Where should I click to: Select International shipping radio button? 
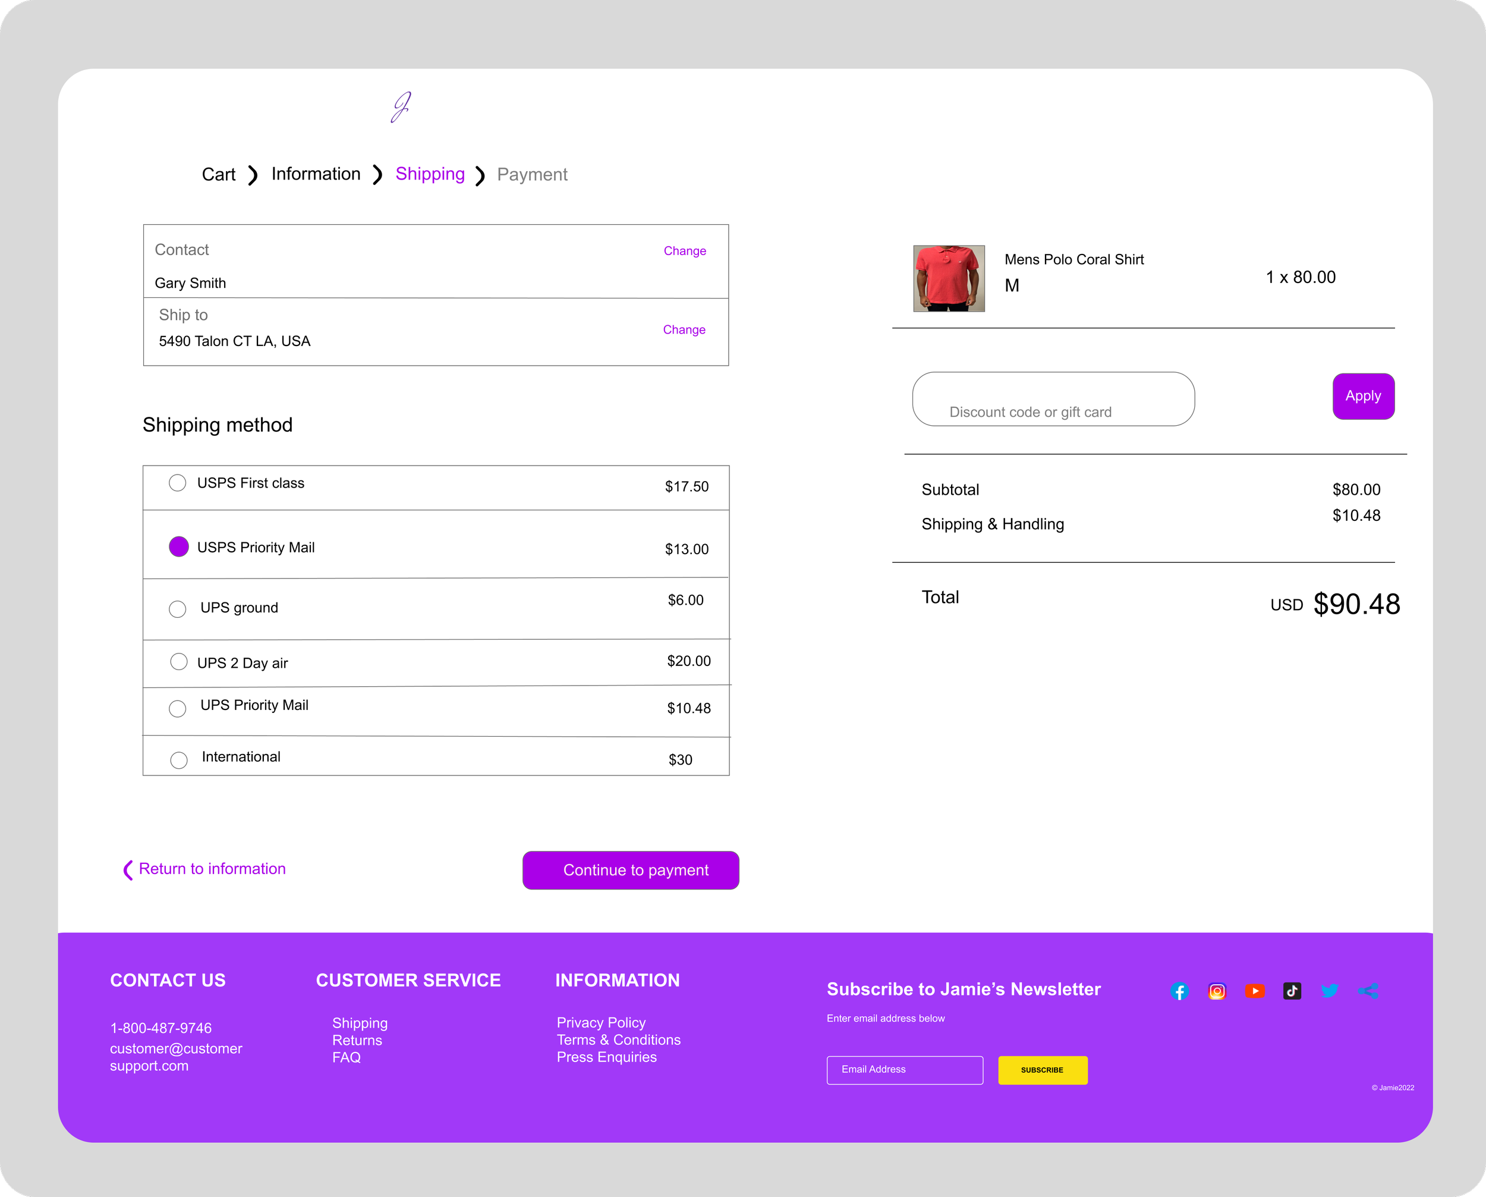pyautogui.click(x=178, y=760)
